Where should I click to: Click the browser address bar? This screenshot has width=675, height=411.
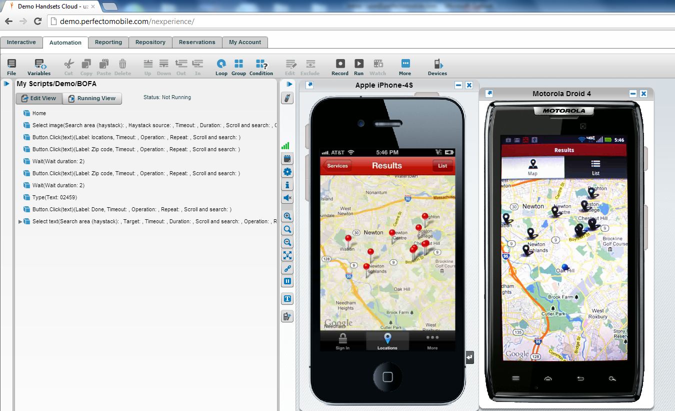[x=360, y=22]
